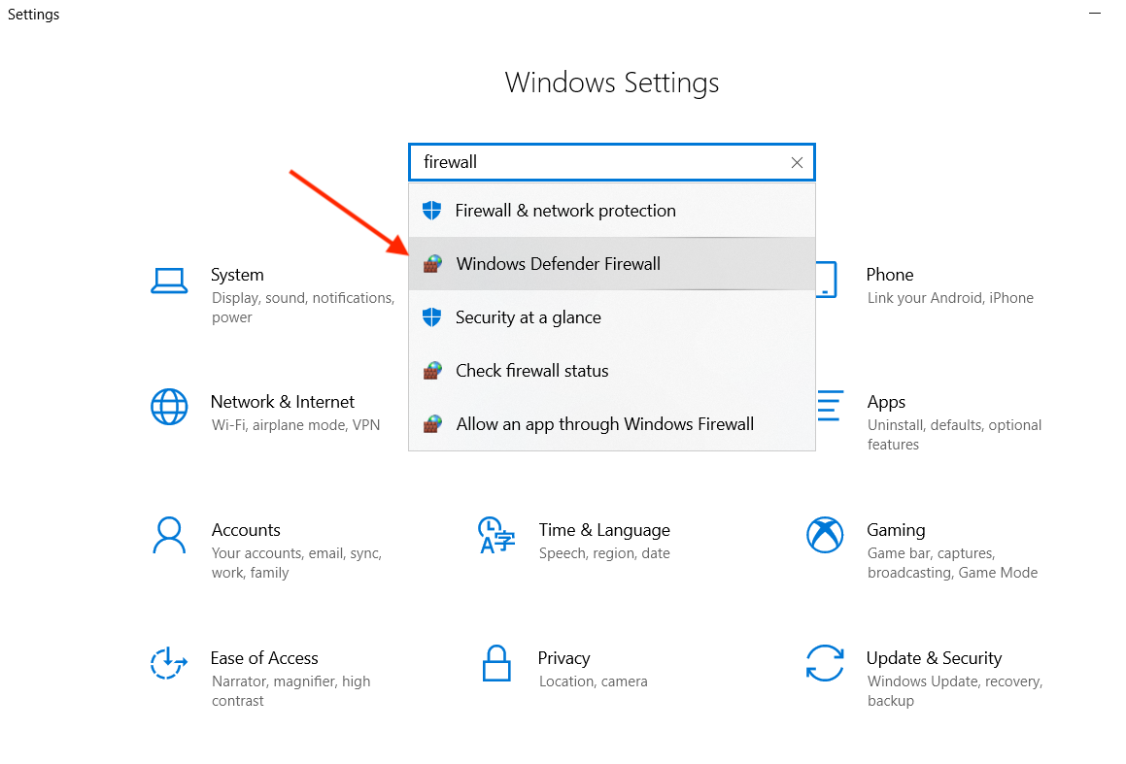The image size is (1126, 764).
Task: Click 'Windows Update, recovery, backup' text
Action: tap(955, 691)
